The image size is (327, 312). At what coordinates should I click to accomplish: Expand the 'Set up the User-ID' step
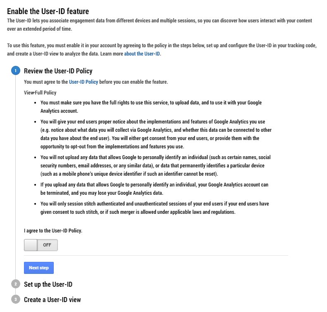pos(48,284)
